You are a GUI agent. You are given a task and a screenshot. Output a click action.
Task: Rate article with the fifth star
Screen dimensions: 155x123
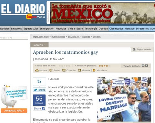[69, 66]
